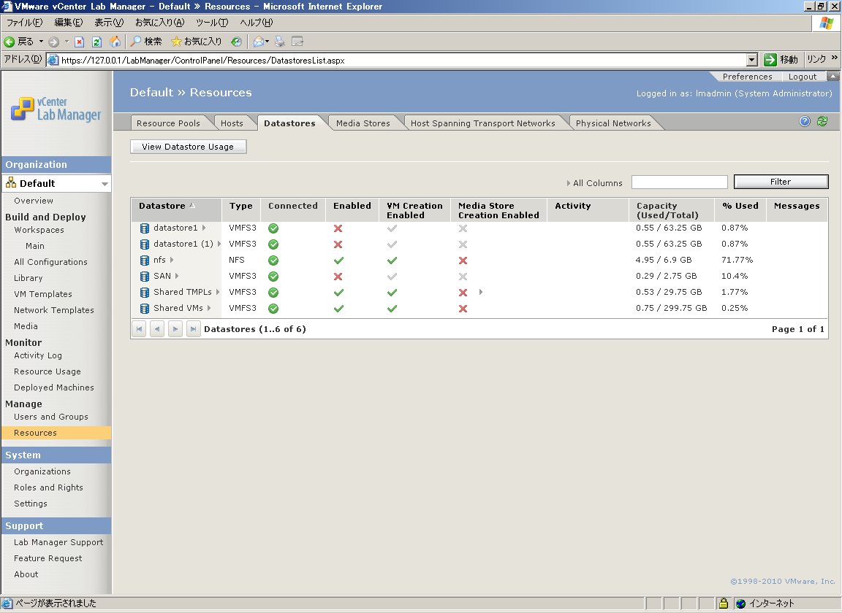Viewport: 842px width, 613px height.
Task: Open Preferences link
Action: coord(747,77)
